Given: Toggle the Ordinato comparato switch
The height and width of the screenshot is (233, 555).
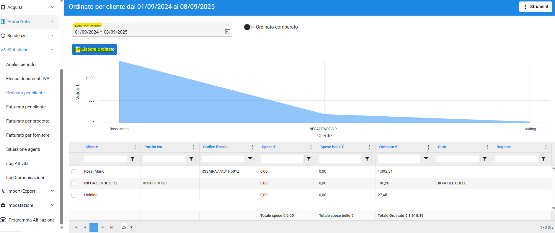Looking at the screenshot, I should 249,27.
